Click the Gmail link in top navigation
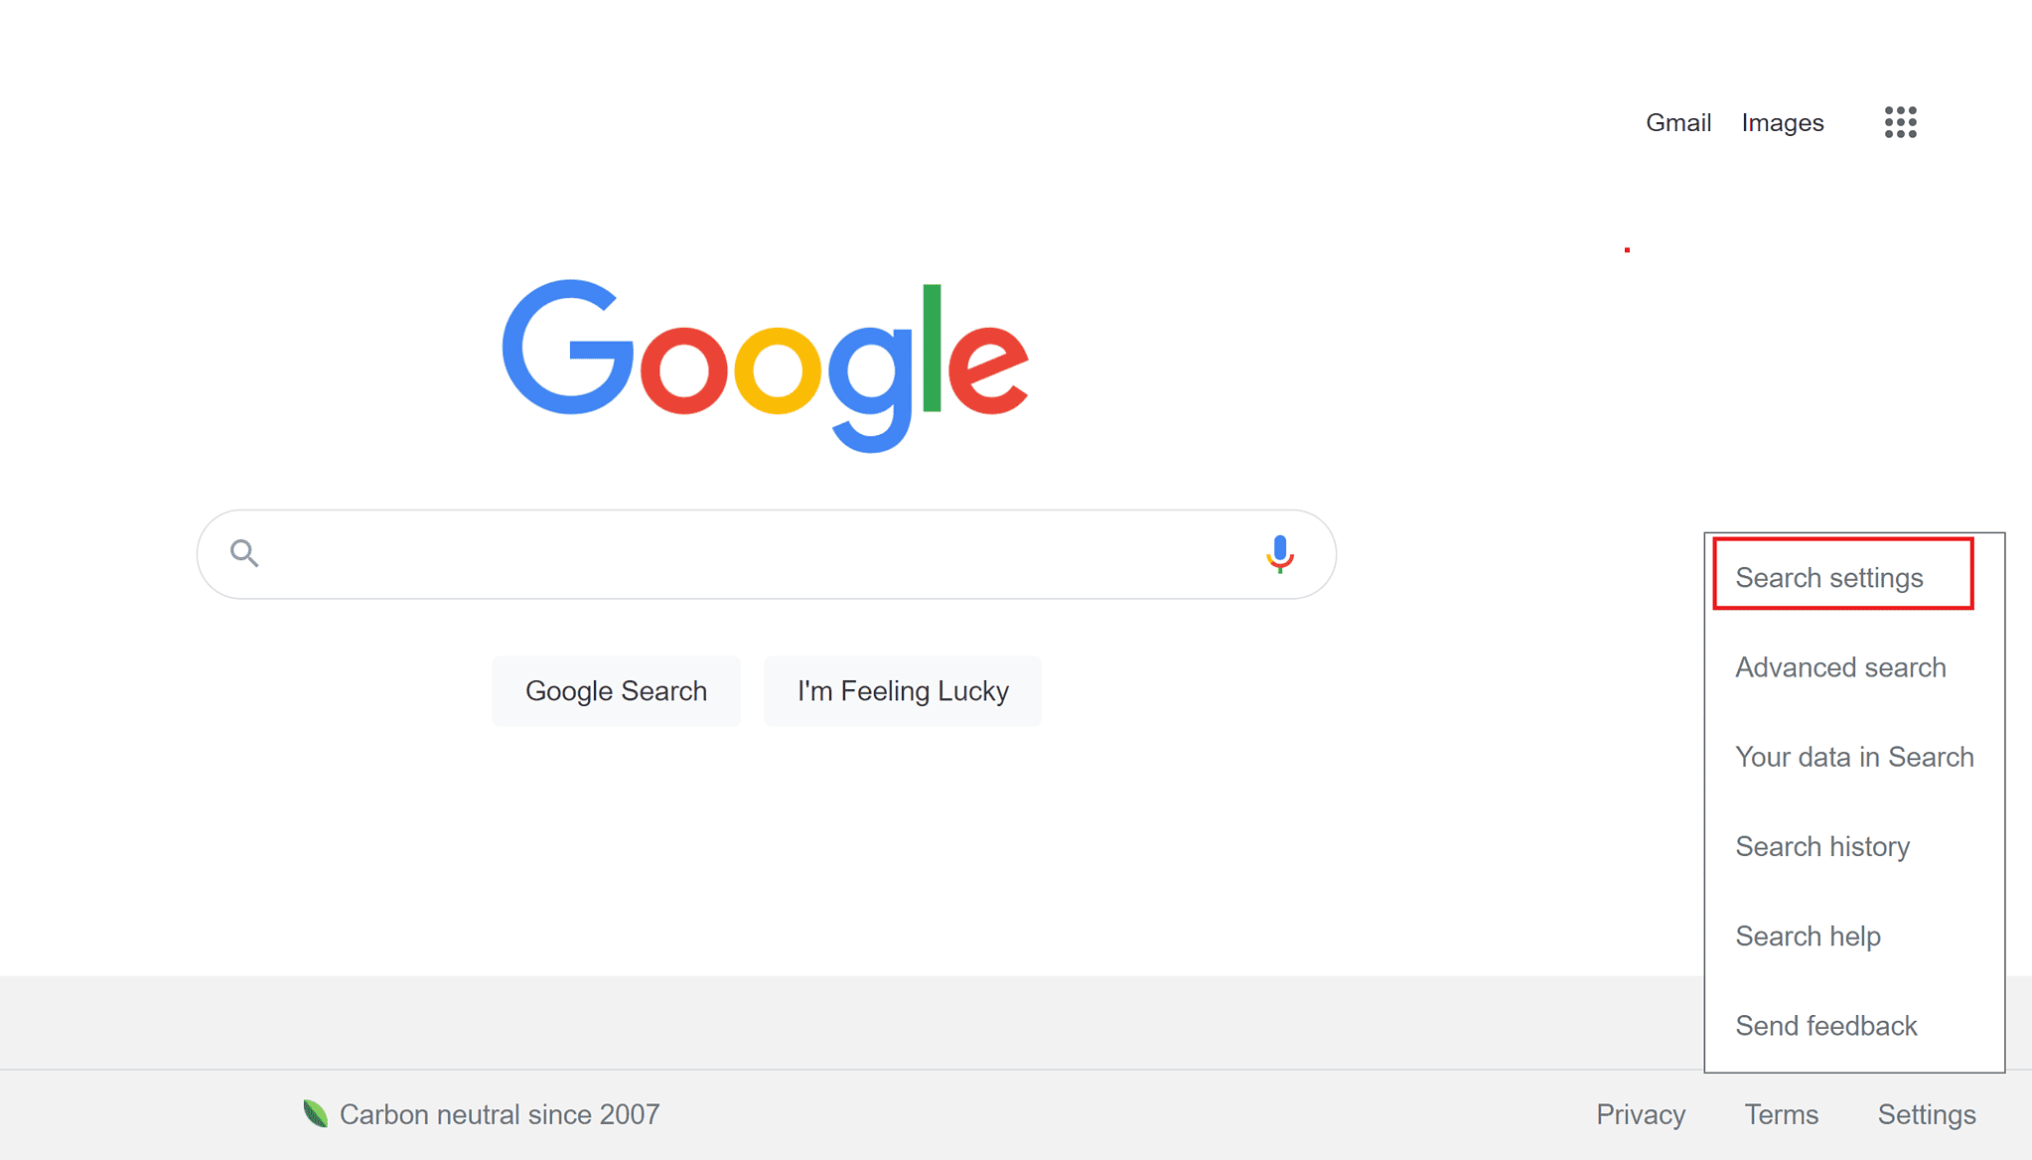This screenshot has height=1160, width=2032. [1678, 123]
